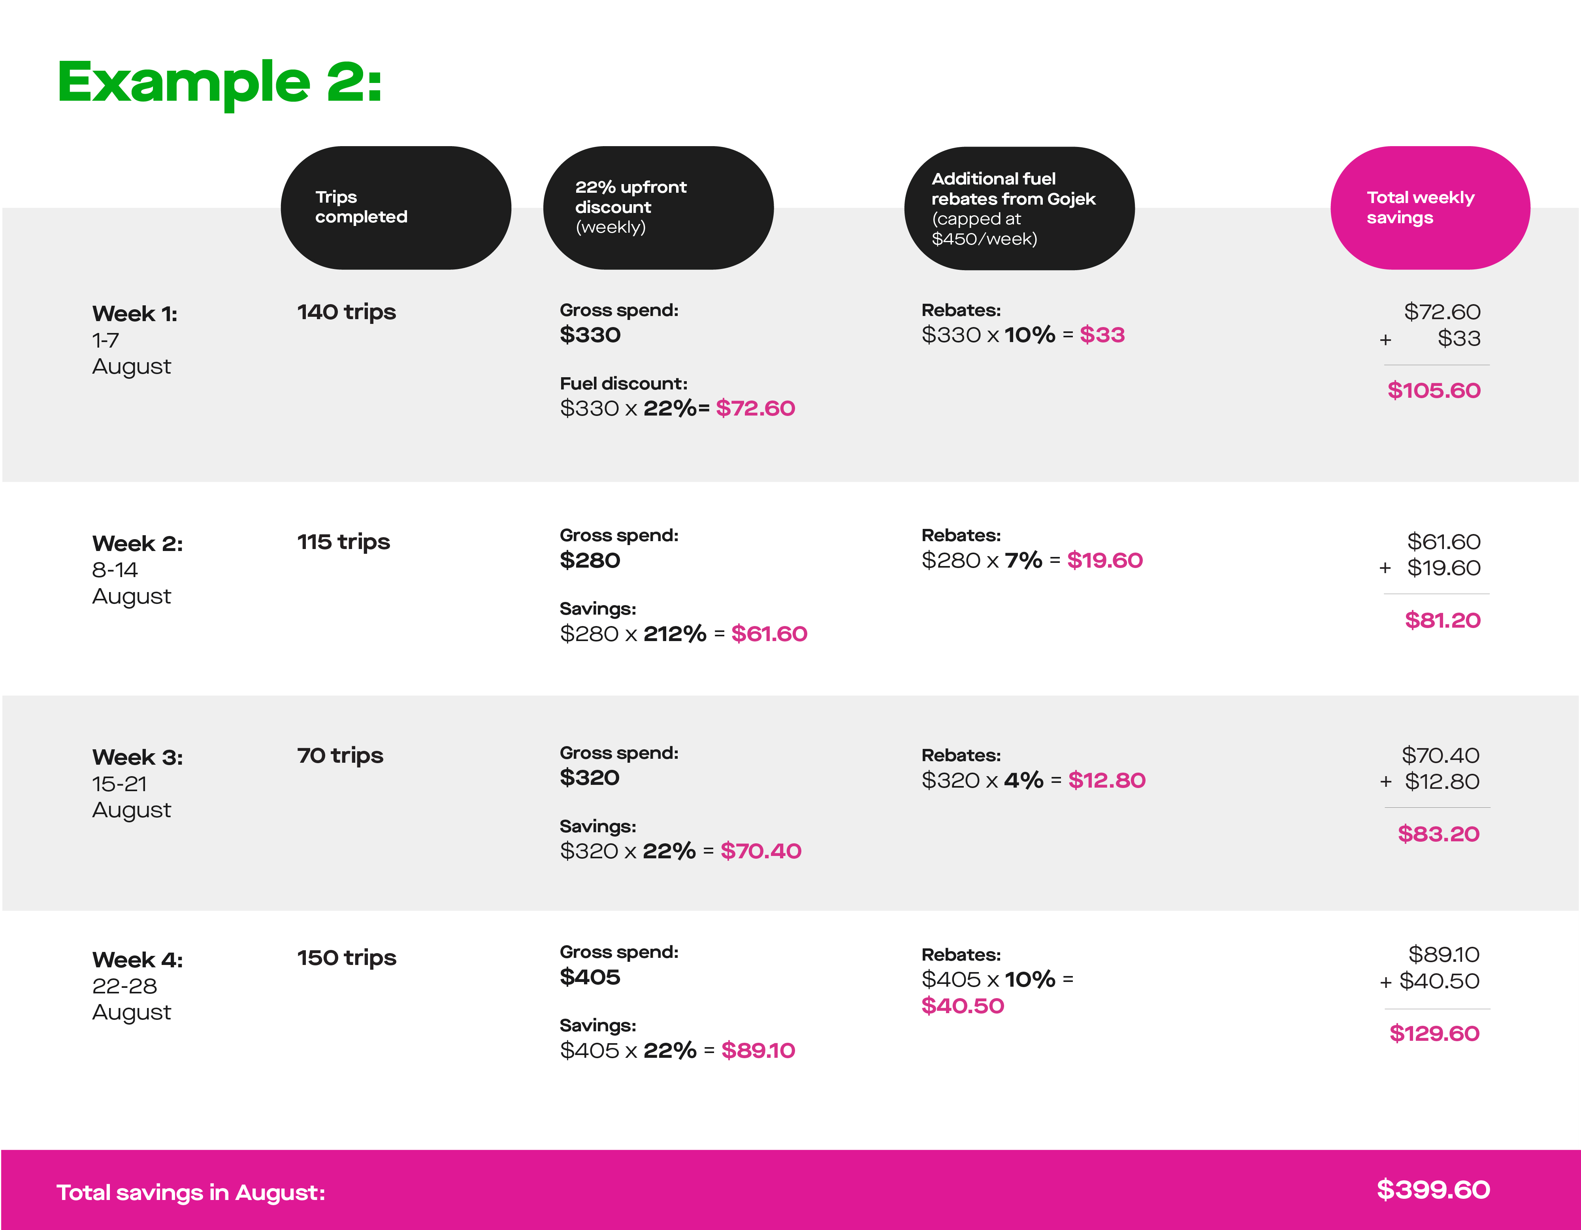The height and width of the screenshot is (1230, 1581).
Task: Click Week 1 total $105.60
Action: (x=1433, y=391)
